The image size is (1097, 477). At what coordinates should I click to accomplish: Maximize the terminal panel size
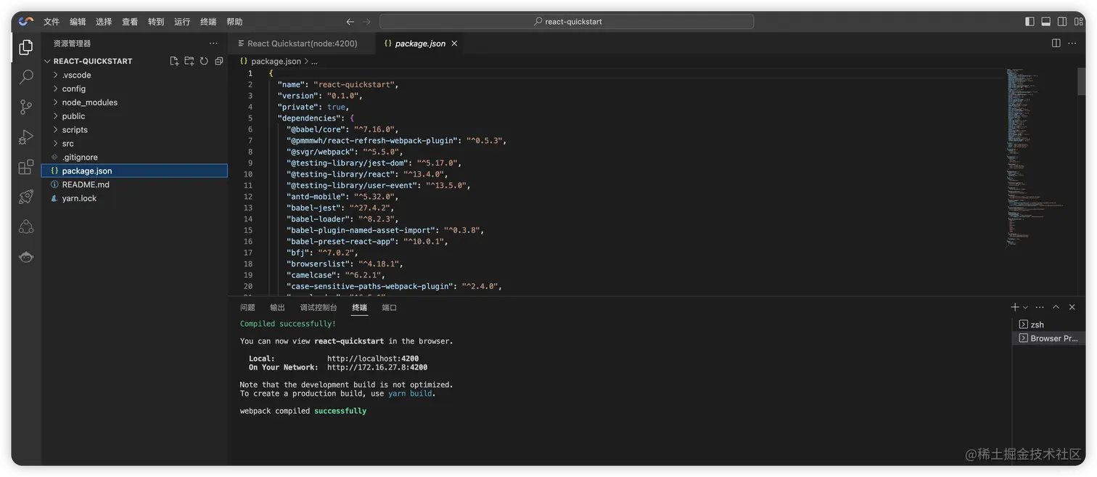coord(1056,307)
